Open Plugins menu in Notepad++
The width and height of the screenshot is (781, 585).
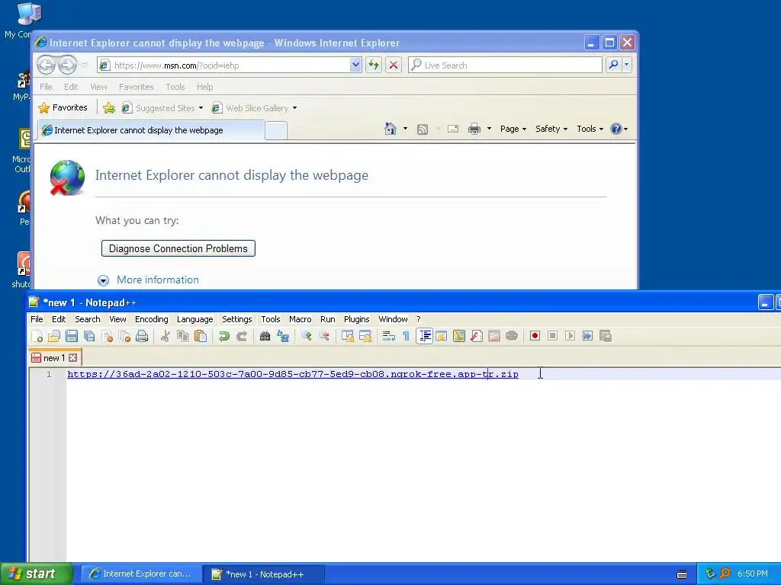(x=357, y=319)
